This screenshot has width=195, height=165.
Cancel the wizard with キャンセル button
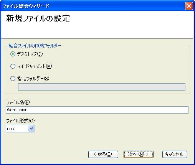(175, 154)
